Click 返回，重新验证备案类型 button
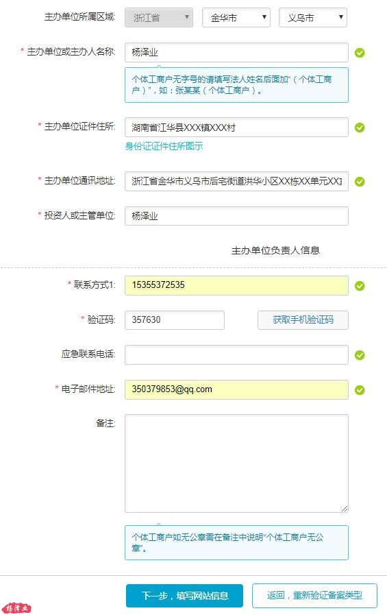 [314, 595]
